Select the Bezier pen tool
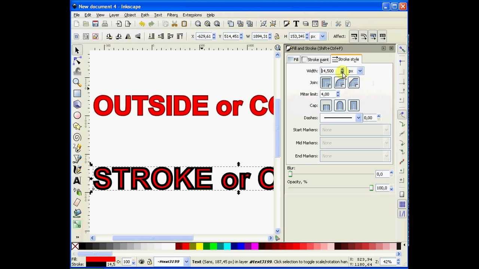The width and height of the screenshot is (479, 269). pyautogui.click(x=77, y=159)
